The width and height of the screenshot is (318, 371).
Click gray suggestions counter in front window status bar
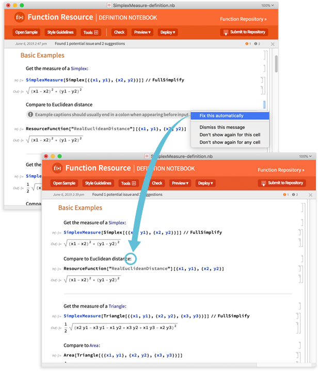pyautogui.click(x=295, y=195)
